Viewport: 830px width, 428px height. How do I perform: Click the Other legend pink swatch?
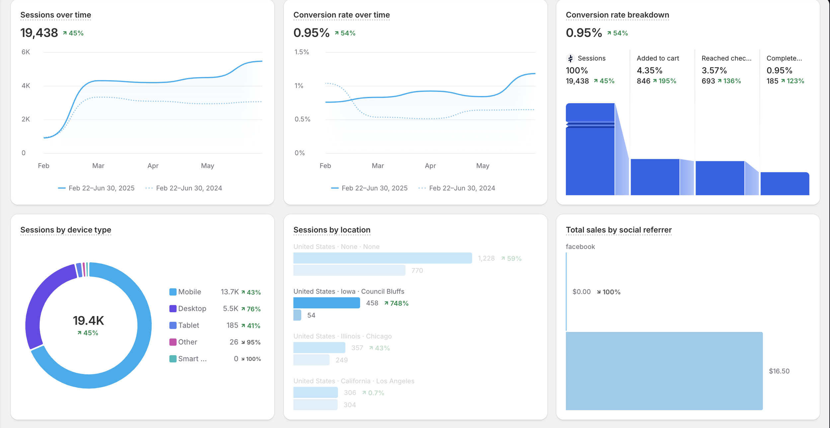pos(173,342)
